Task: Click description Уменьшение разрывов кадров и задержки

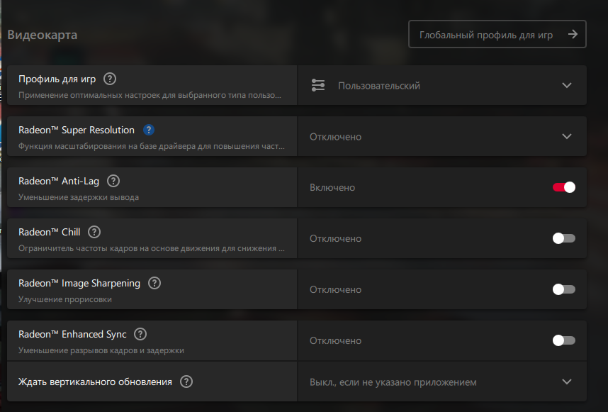Action: [x=101, y=350]
